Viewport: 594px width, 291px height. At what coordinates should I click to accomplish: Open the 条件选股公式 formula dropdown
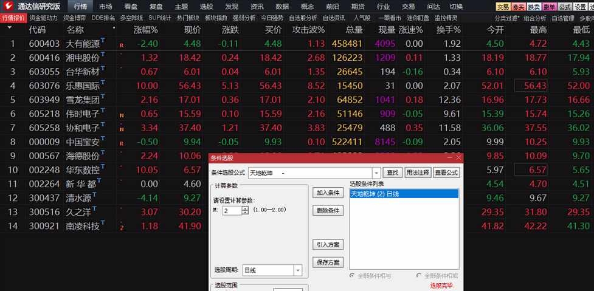pos(376,173)
